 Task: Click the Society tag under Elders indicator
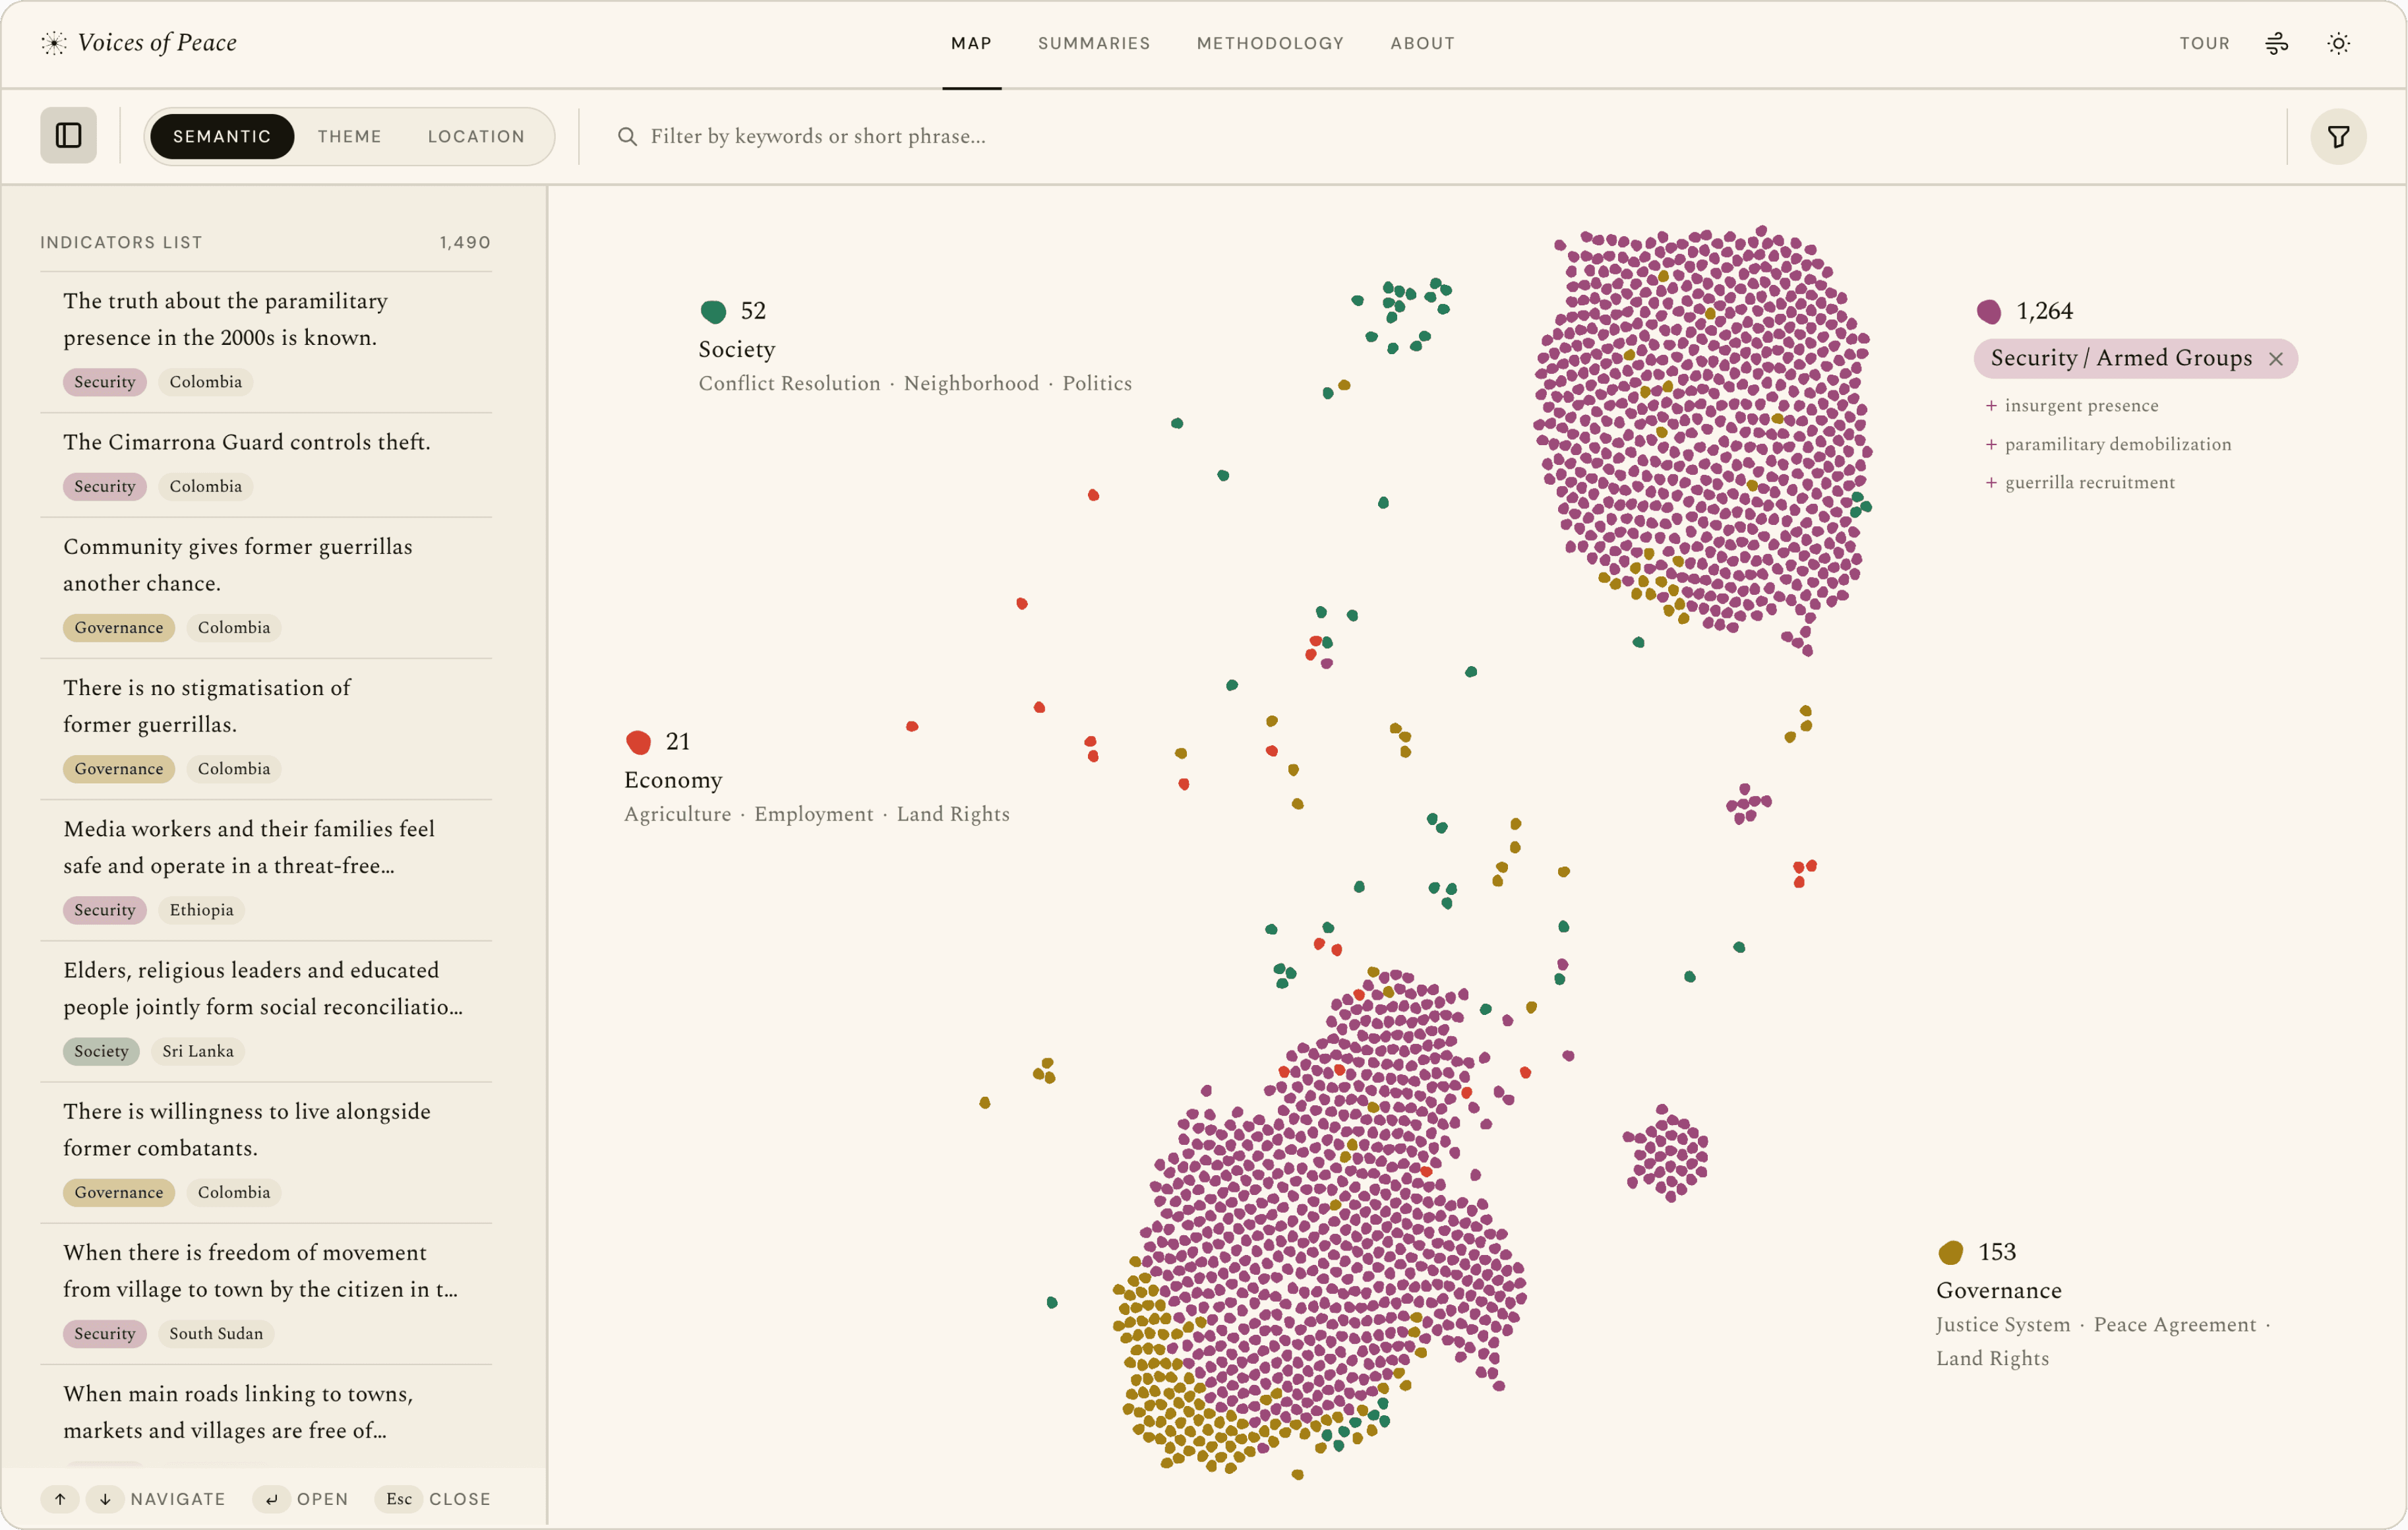click(x=101, y=1051)
